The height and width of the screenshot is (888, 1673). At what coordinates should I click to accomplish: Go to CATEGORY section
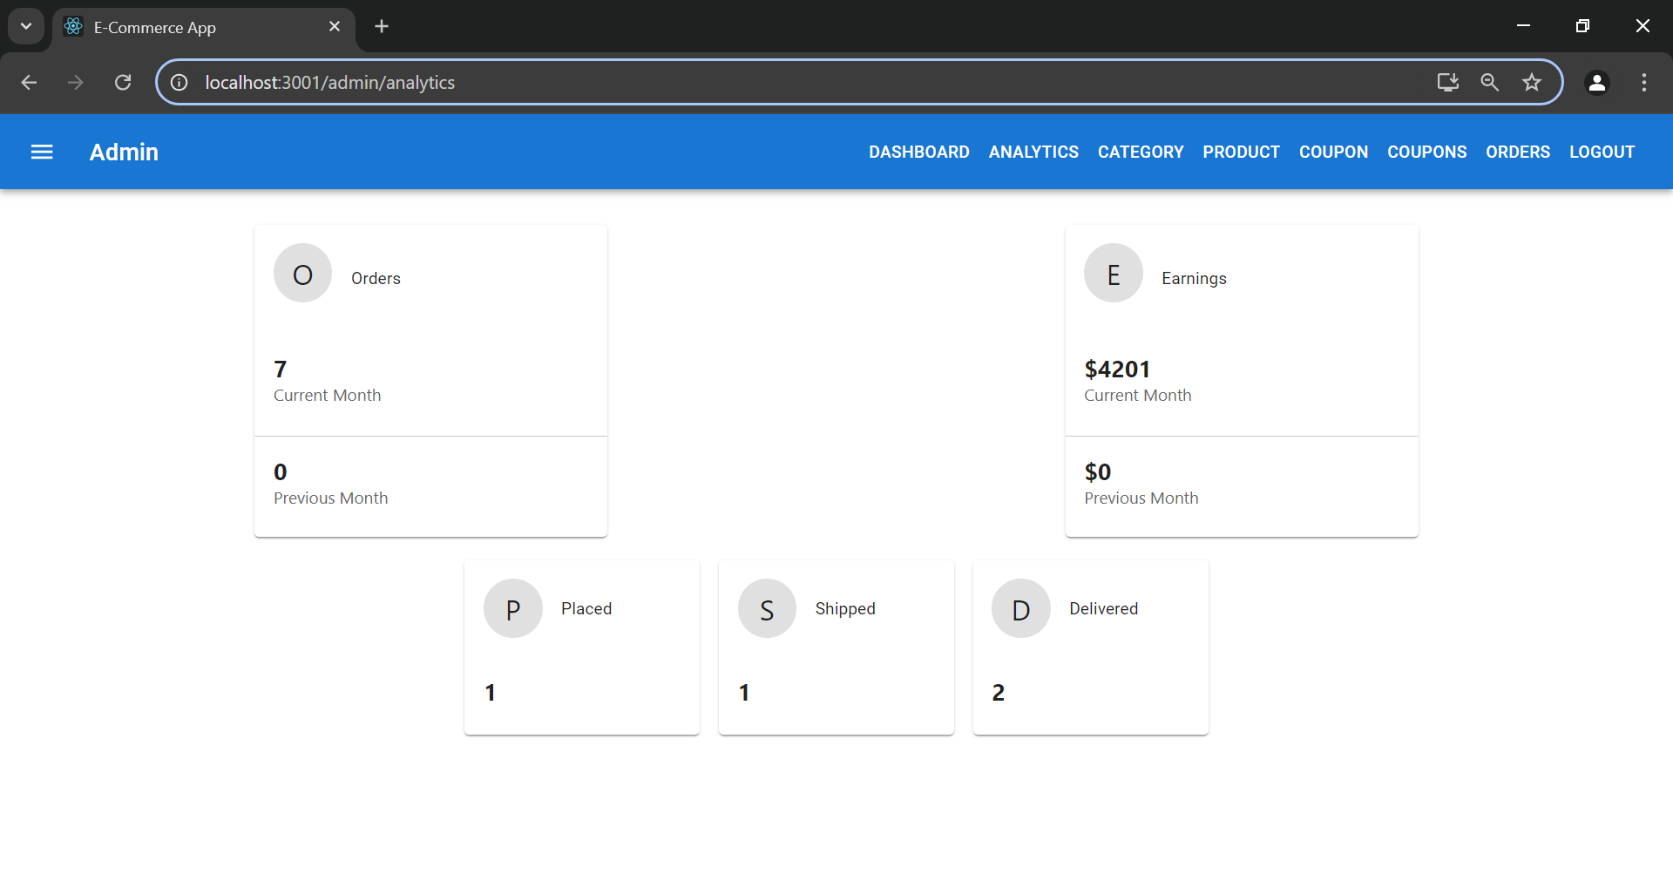[x=1141, y=152]
